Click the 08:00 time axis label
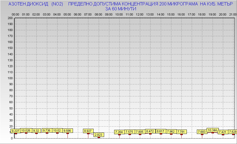 [x=98, y=14]
